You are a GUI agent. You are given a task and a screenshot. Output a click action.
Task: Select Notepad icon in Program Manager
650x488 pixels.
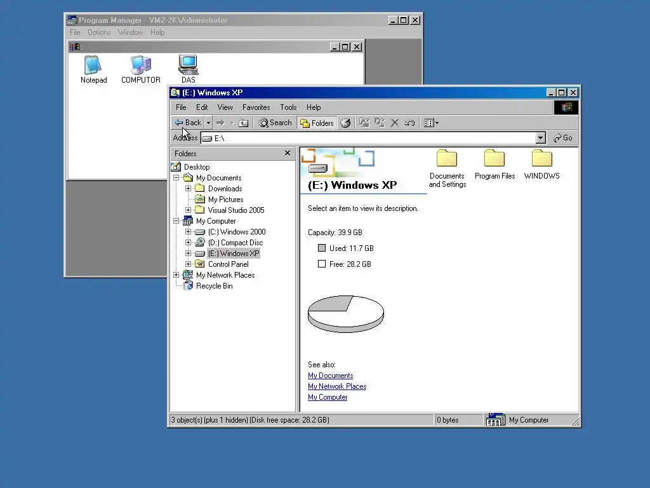[93, 70]
